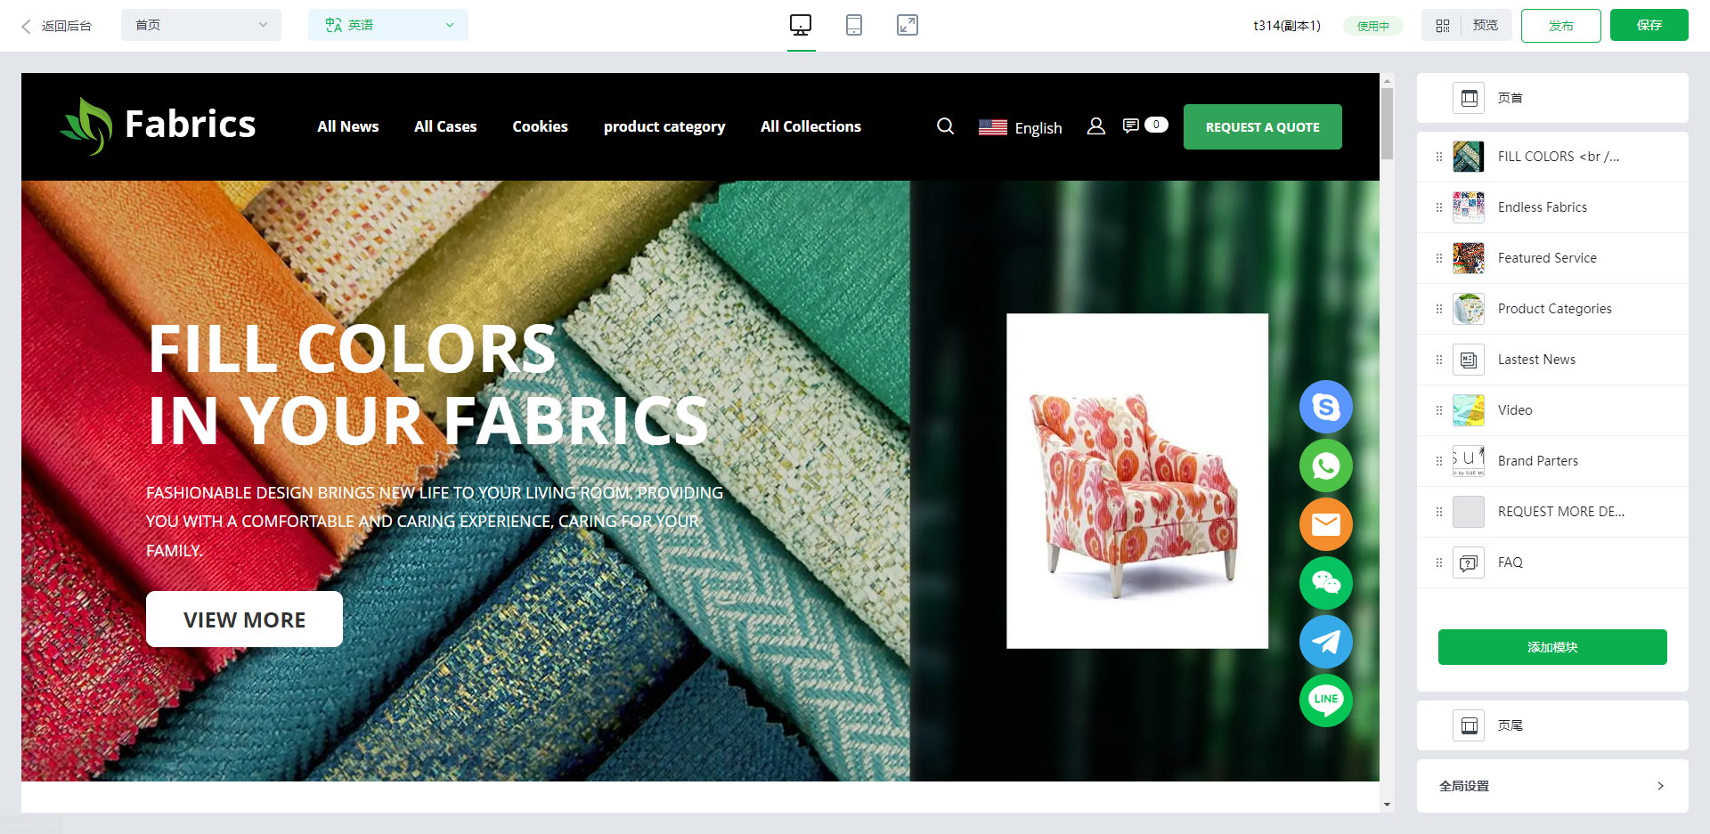Click the WhatsApp floating contact icon
Screen dimensions: 1710x834
pyautogui.click(x=1326, y=466)
